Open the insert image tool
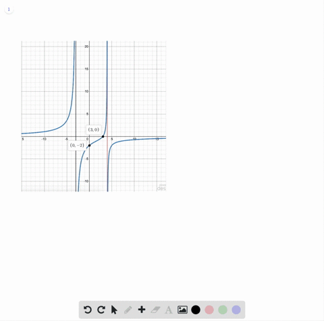 click(x=182, y=310)
